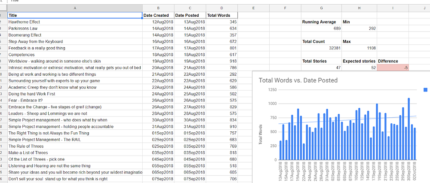The height and width of the screenshot is (183, 430).
Task: Select the 'Hawthorne Effect' title cell
Action: 75,22
